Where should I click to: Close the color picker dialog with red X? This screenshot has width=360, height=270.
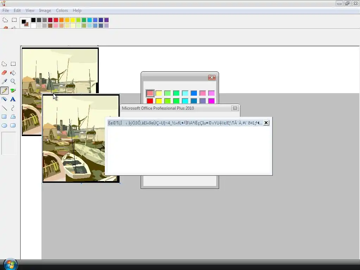point(212,78)
